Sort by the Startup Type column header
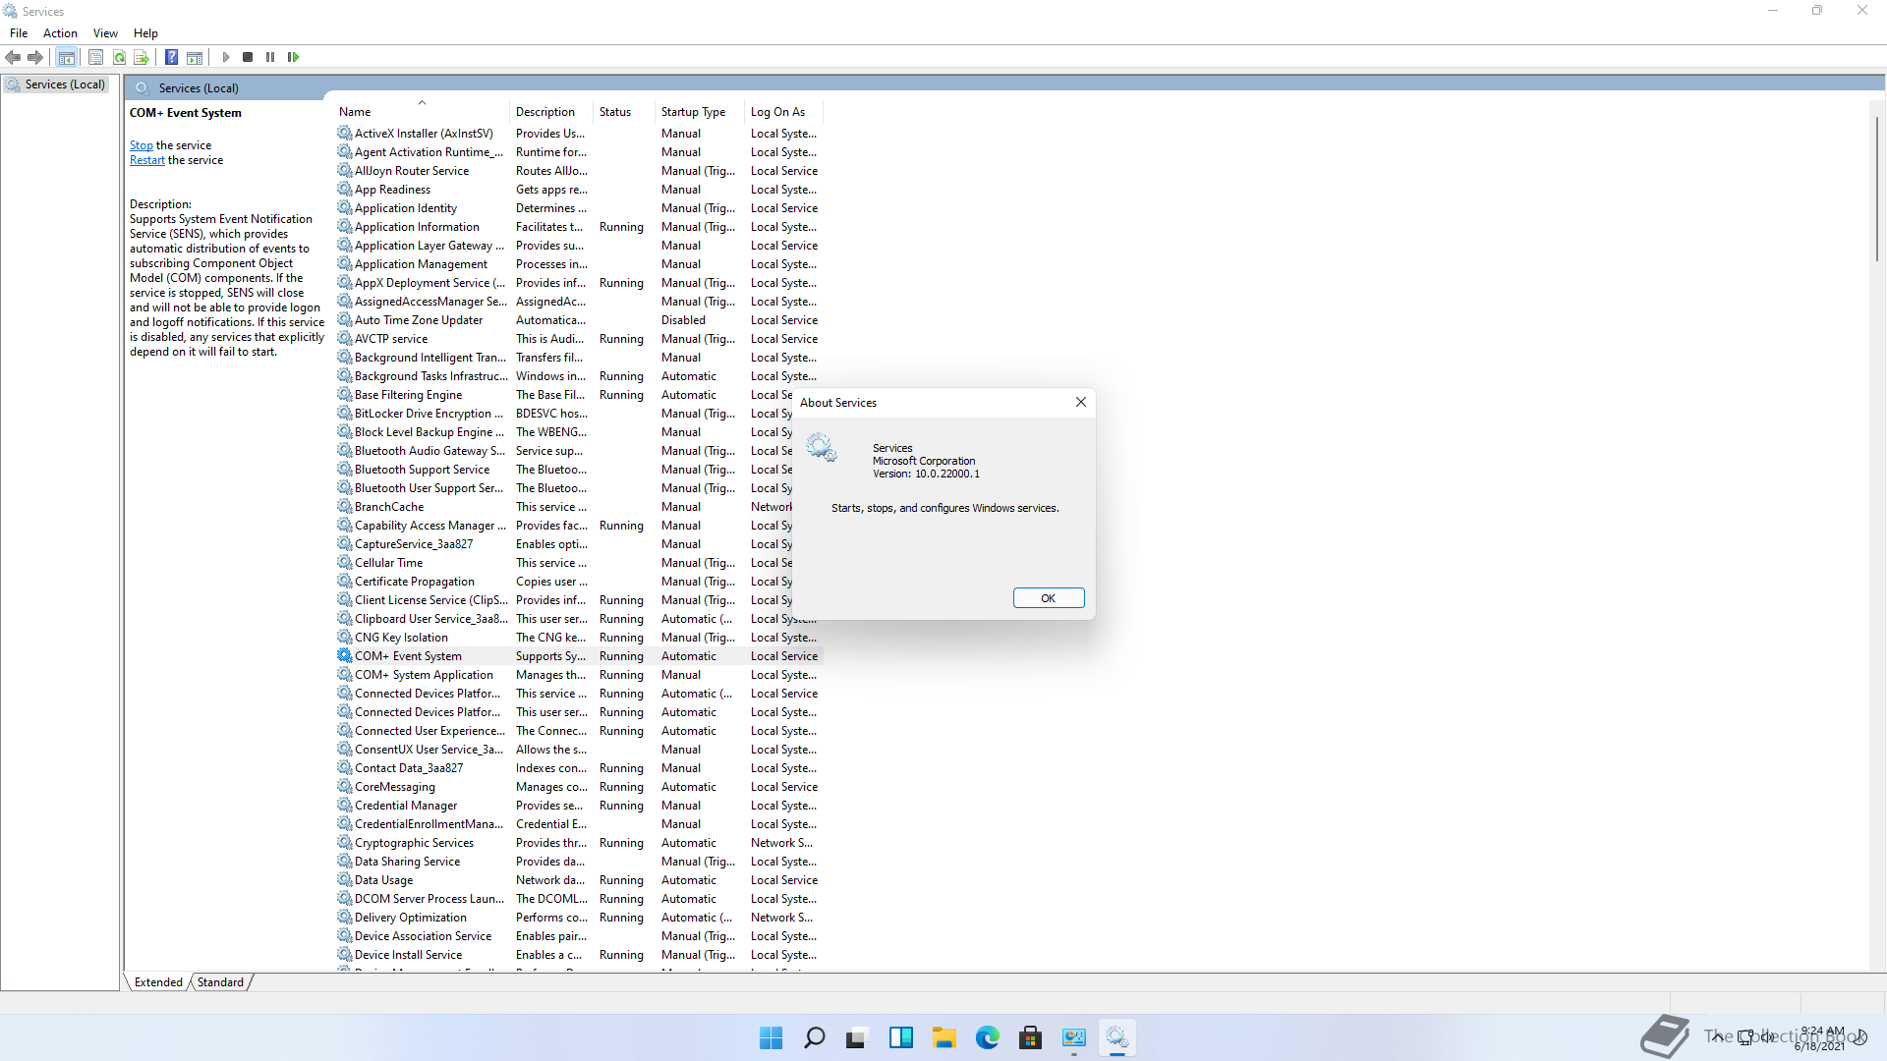The width and height of the screenshot is (1887, 1061). tap(699, 111)
